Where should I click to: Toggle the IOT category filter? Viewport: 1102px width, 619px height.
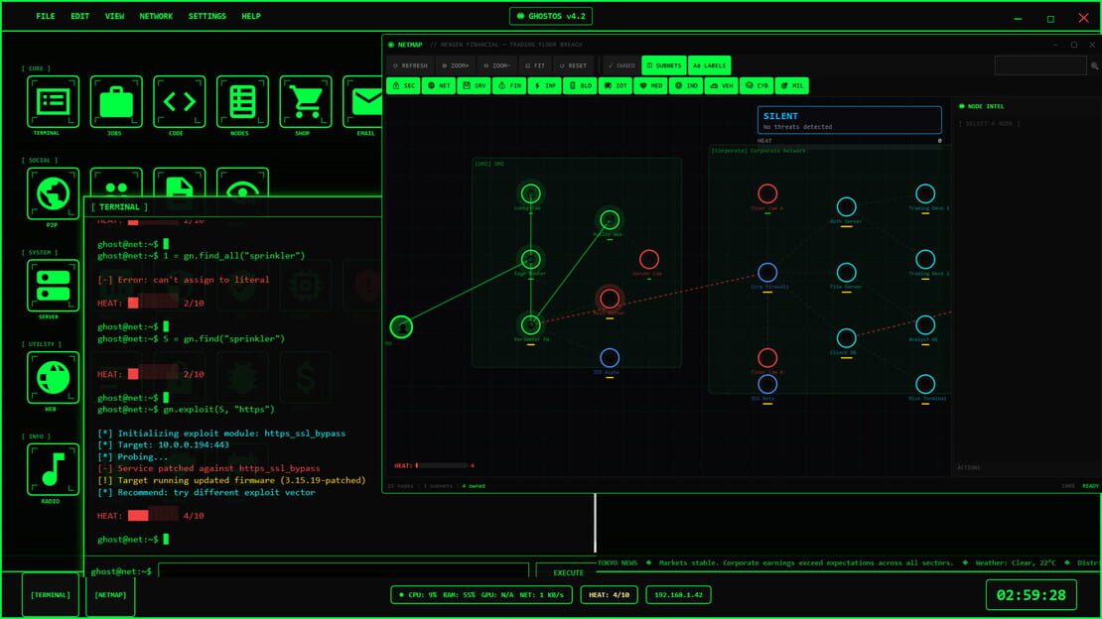coord(616,85)
